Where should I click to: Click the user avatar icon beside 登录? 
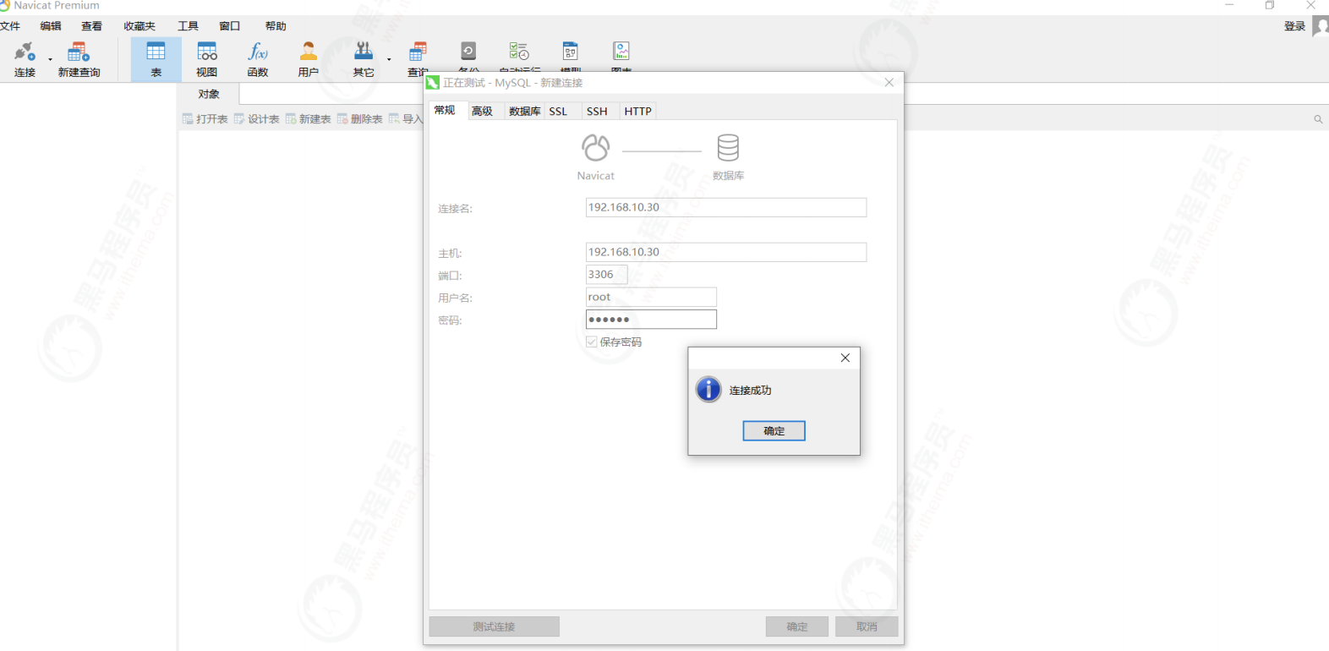[1321, 26]
